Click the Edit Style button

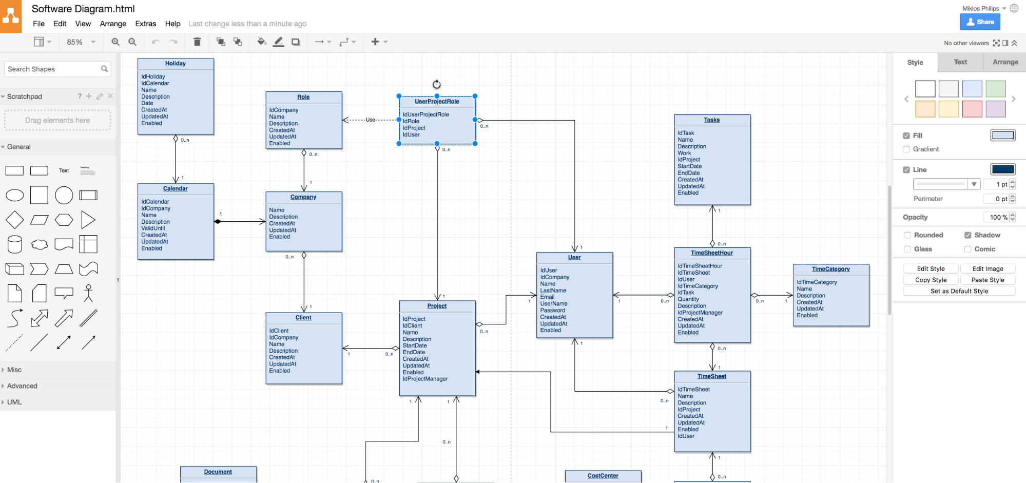[x=931, y=269]
